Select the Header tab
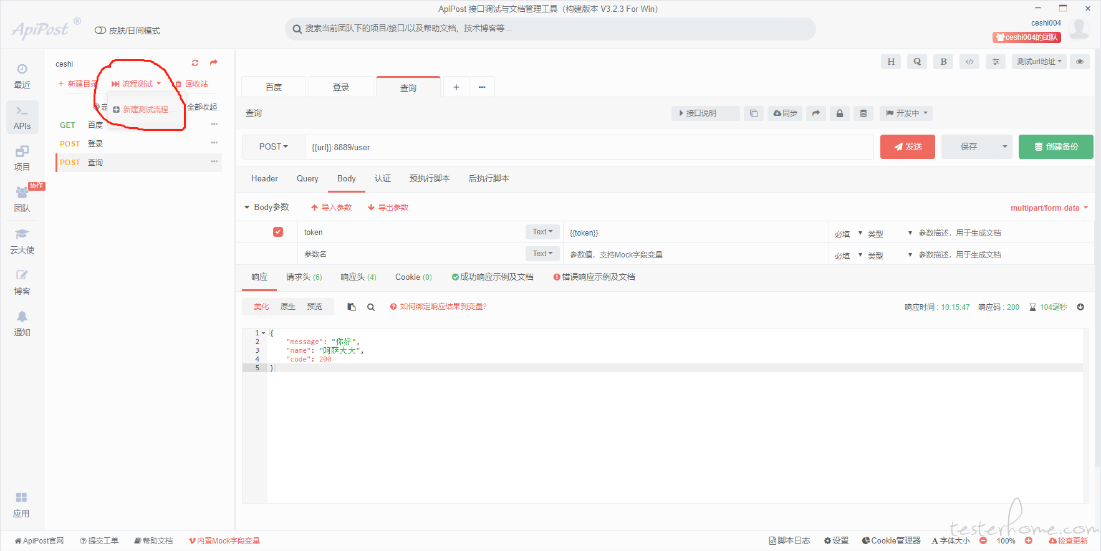 [x=264, y=179]
